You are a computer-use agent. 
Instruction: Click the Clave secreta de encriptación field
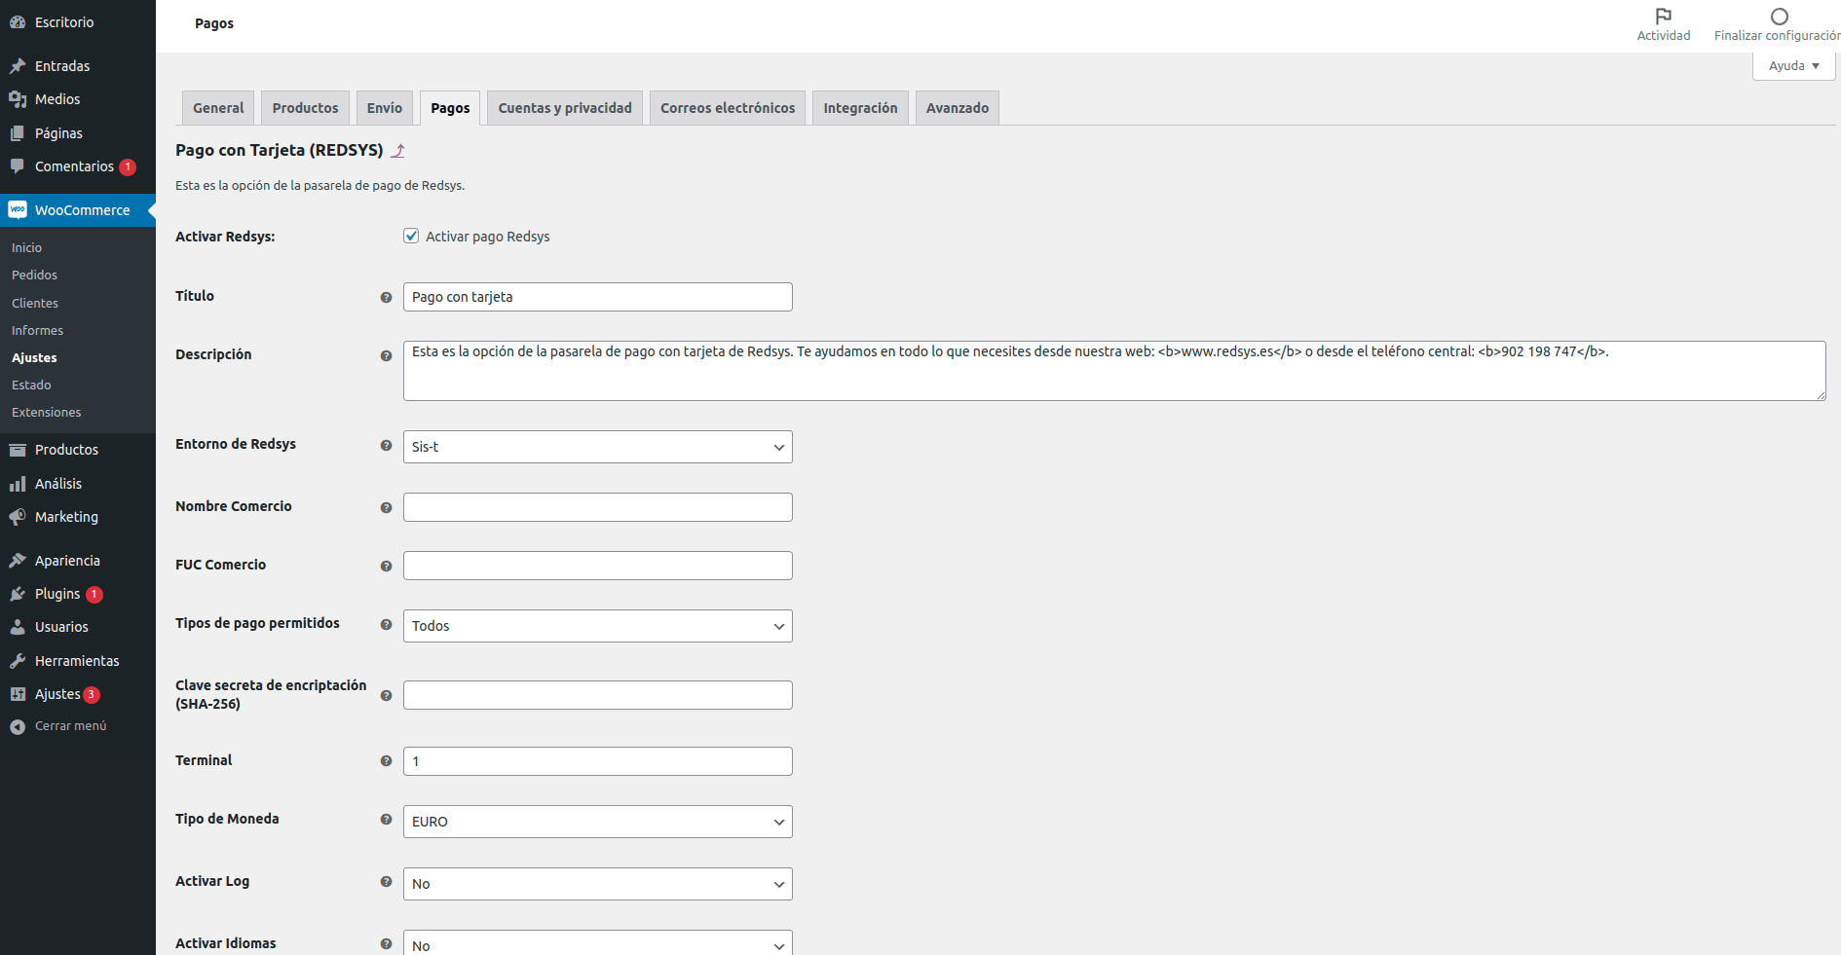(598, 695)
